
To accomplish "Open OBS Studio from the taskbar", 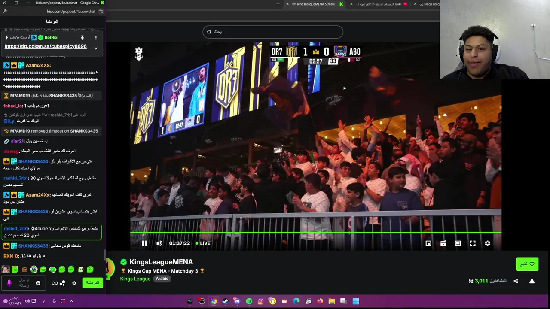I will pyautogui.click(x=202, y=301).
